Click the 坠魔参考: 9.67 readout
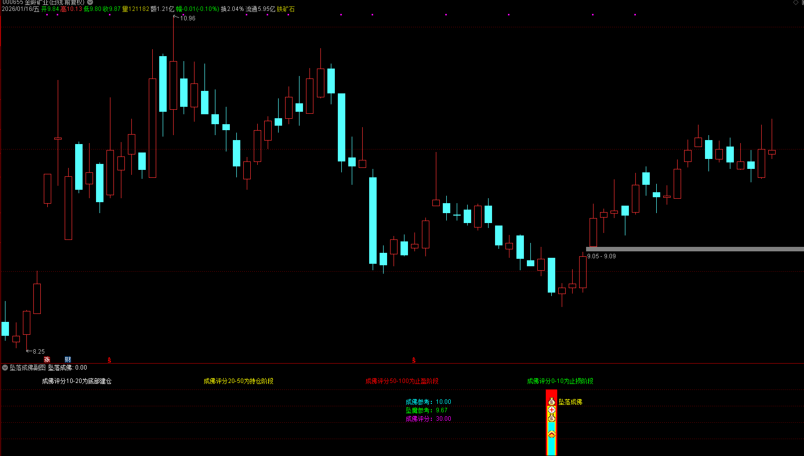This screenshot has width=804, height=456. tap(426, 410)
